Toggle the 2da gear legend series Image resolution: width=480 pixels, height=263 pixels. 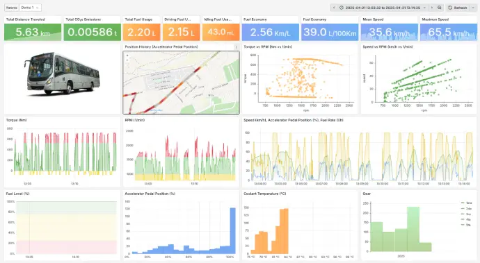pos(466,209)
